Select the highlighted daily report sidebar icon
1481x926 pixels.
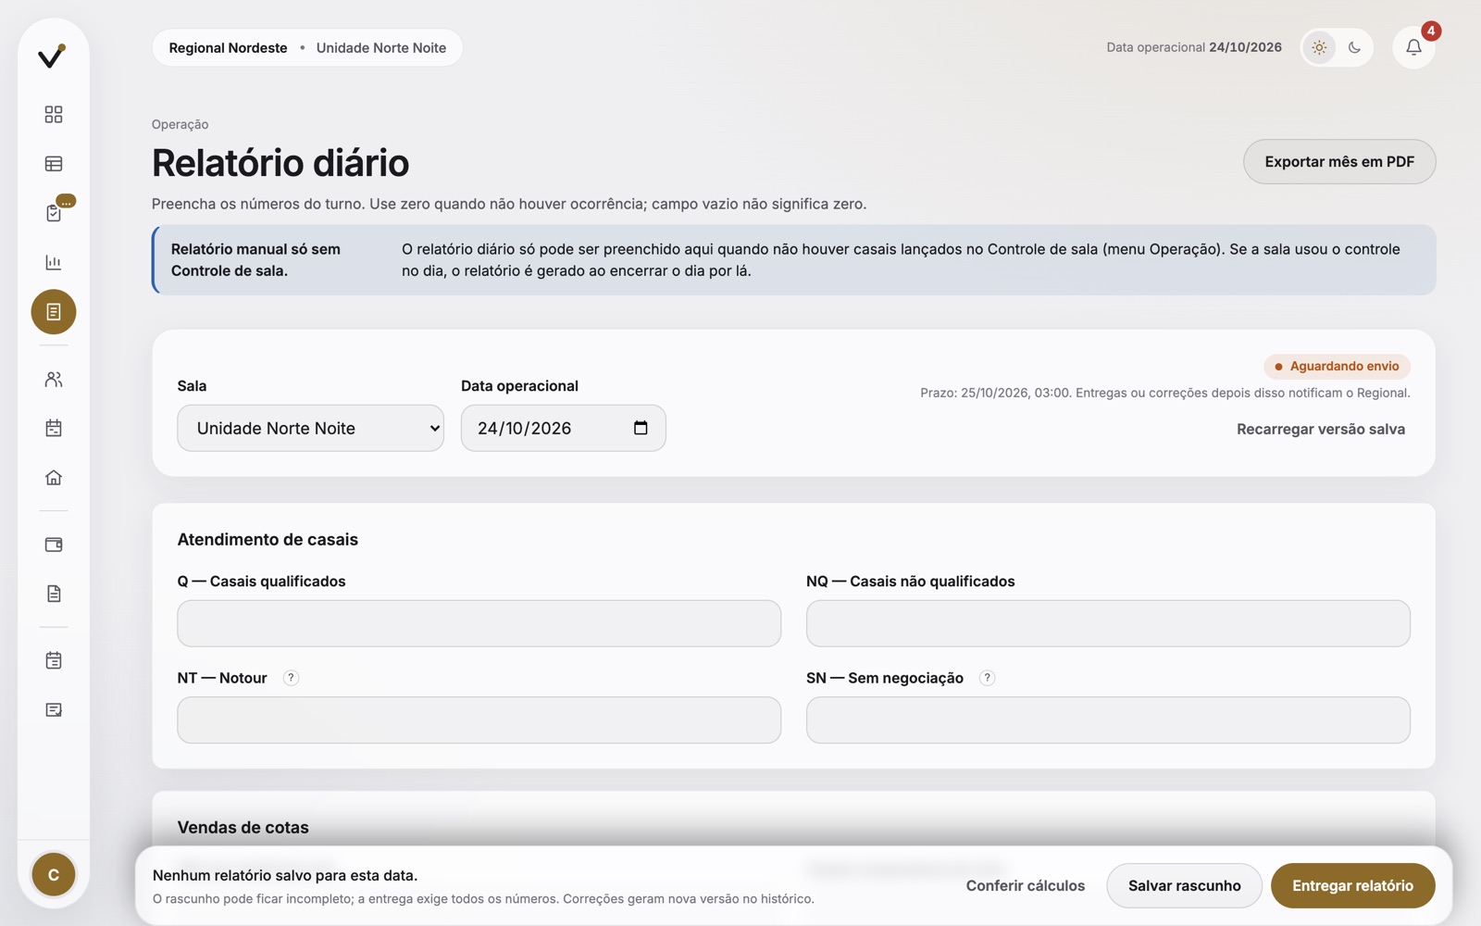54,312
